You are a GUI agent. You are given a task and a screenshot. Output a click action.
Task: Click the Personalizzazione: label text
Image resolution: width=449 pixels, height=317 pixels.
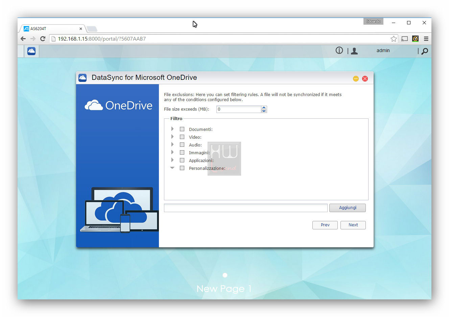(207, 168)
